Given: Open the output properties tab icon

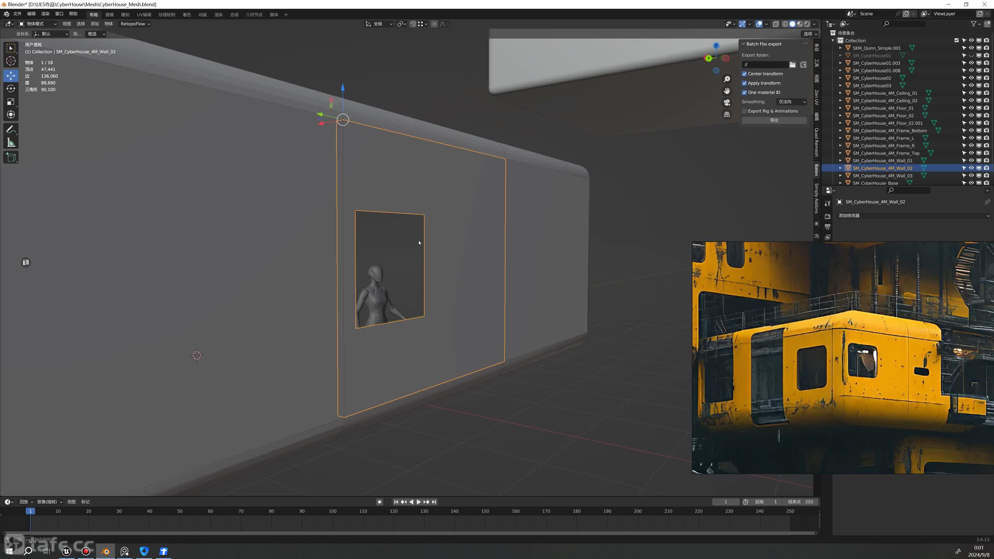Looking at the screenshot, I should click(x=828, y=227).
